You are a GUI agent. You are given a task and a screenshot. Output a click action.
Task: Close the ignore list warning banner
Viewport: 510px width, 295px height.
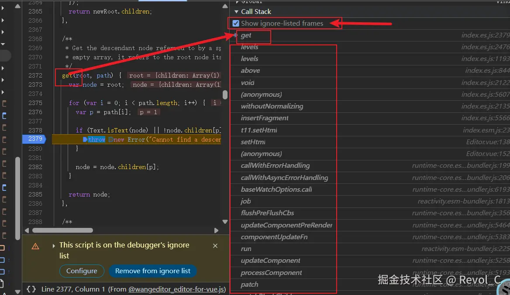pyautogui.click(x=215, y=246)
